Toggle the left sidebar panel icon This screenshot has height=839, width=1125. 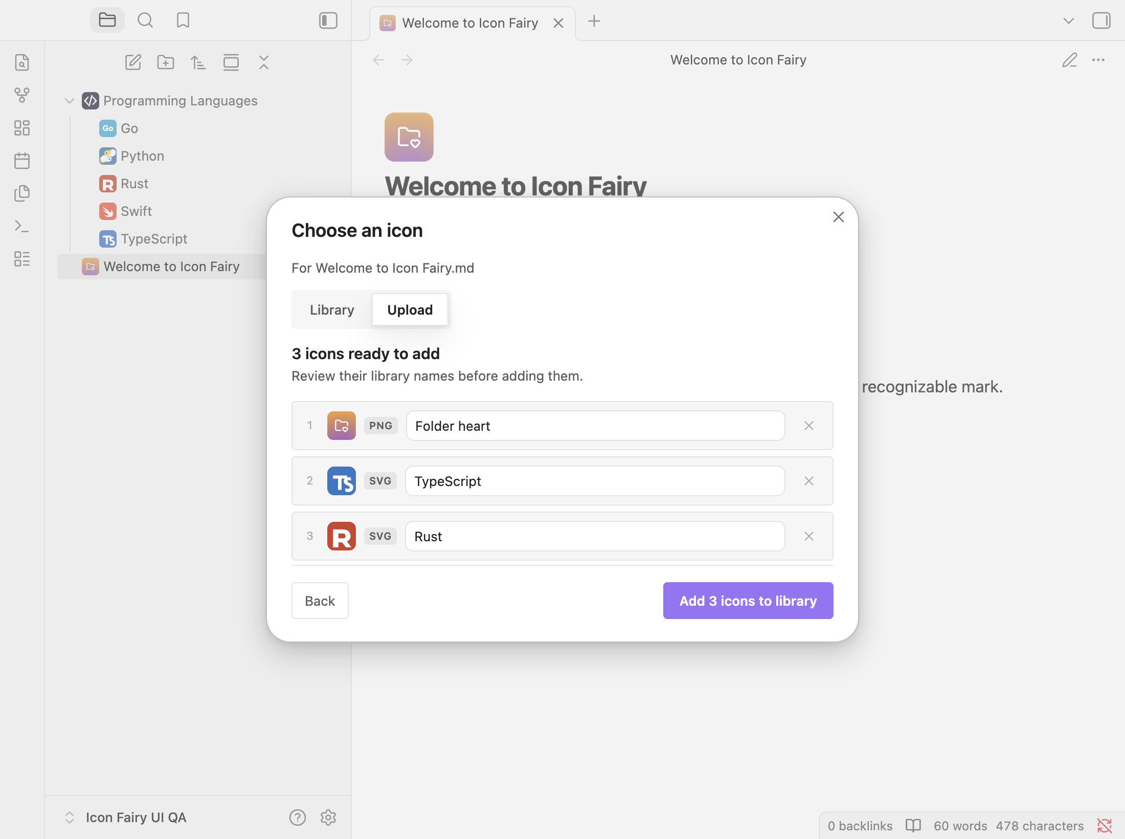[x=328, y=20]
